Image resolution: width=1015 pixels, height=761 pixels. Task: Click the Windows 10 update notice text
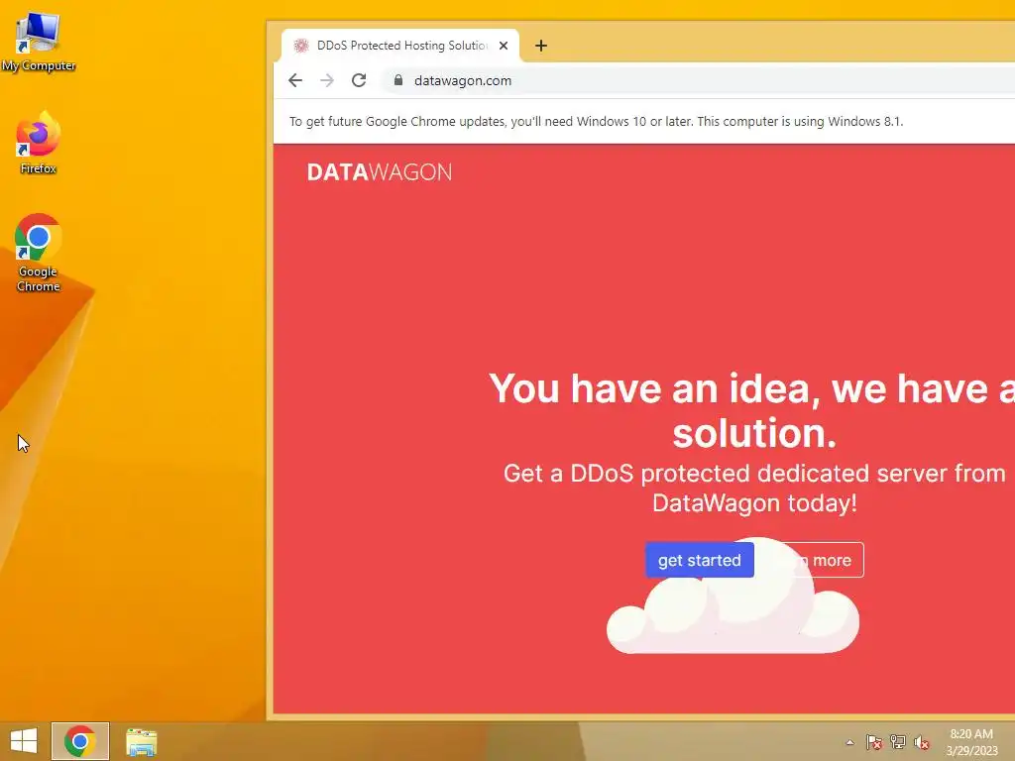[596, 121]
